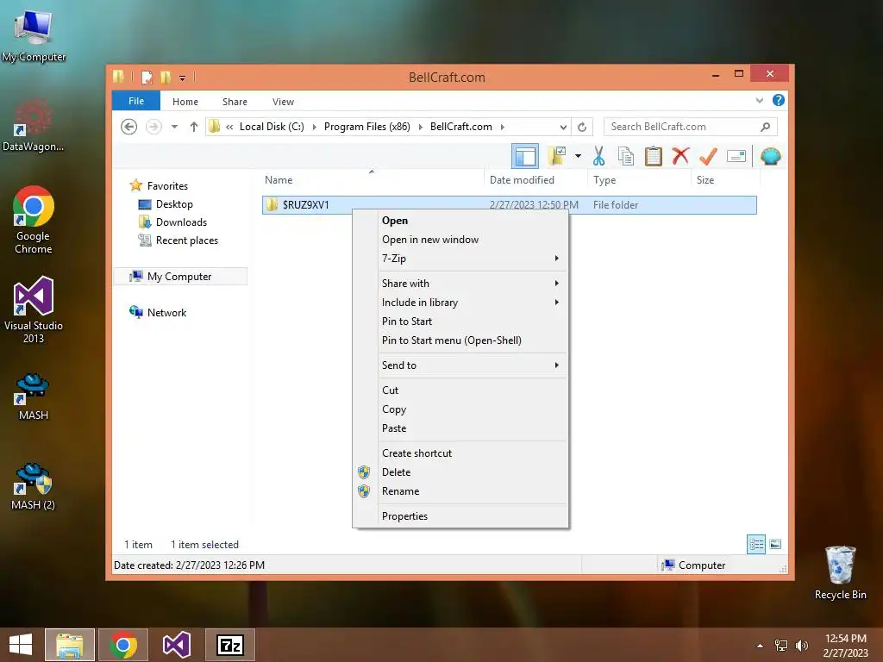Switch to the Home ribbon tab
883x662 pixels.
click(185, 102)
